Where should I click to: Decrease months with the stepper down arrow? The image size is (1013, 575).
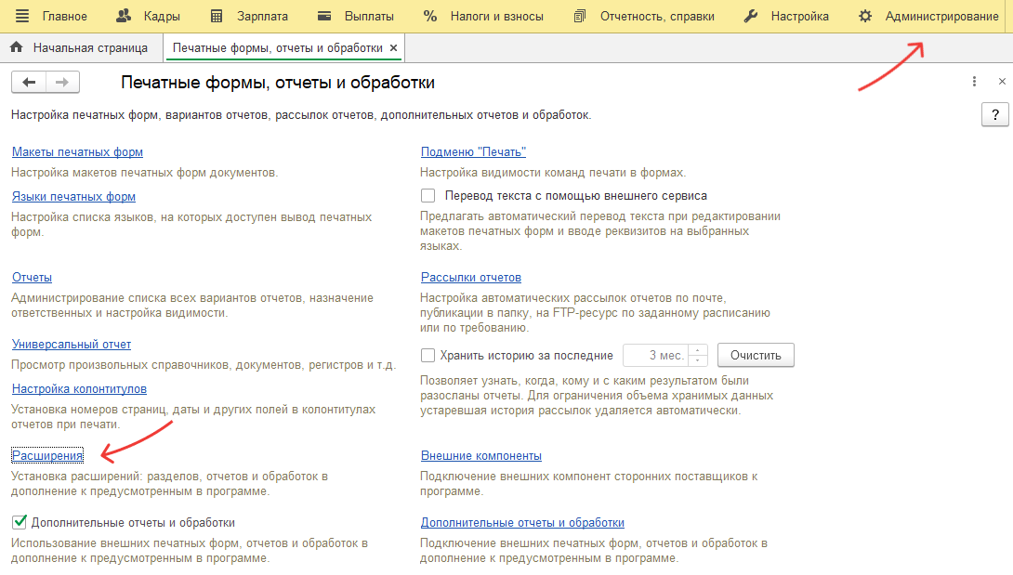pos(698,360)
